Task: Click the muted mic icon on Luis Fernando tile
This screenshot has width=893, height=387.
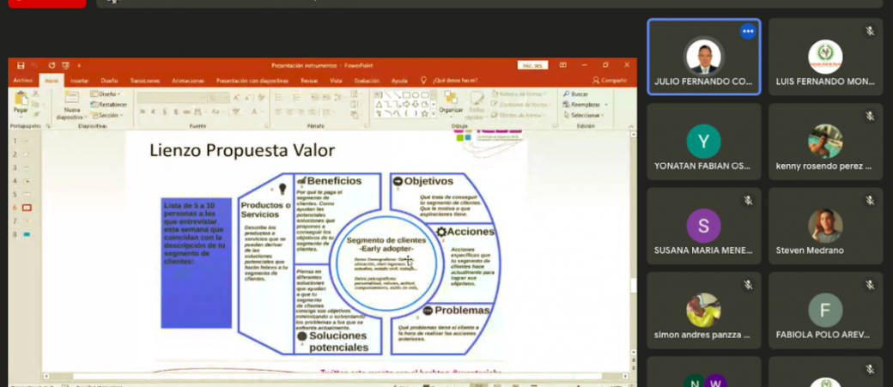Action: tap(870, 31)
